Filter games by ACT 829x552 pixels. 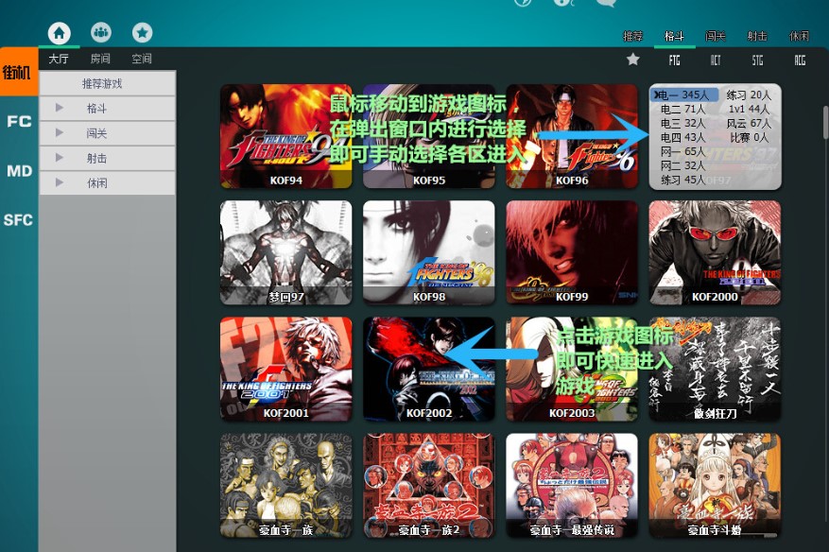(716, 60)
